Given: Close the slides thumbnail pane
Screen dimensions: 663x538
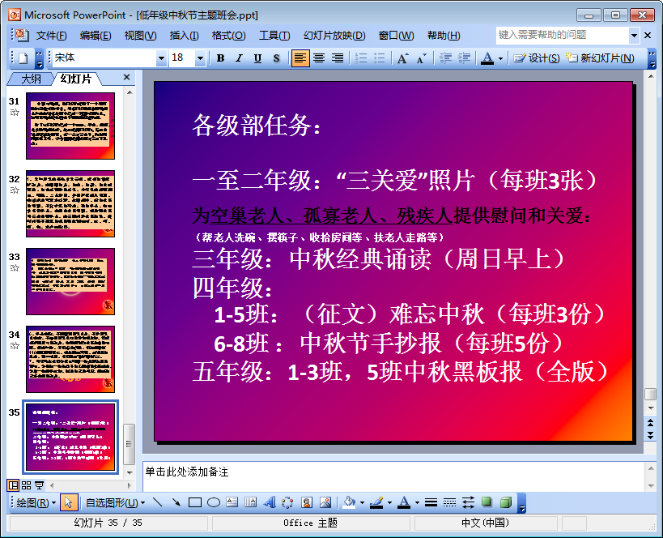Looking at the screenshot, I should [x=126, y=77].
